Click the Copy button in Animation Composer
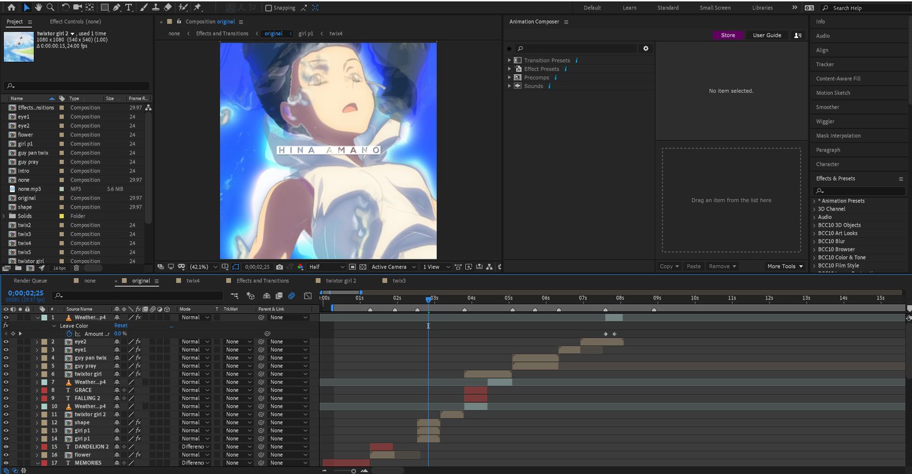 pyautogui.click(x=669, y=266)
